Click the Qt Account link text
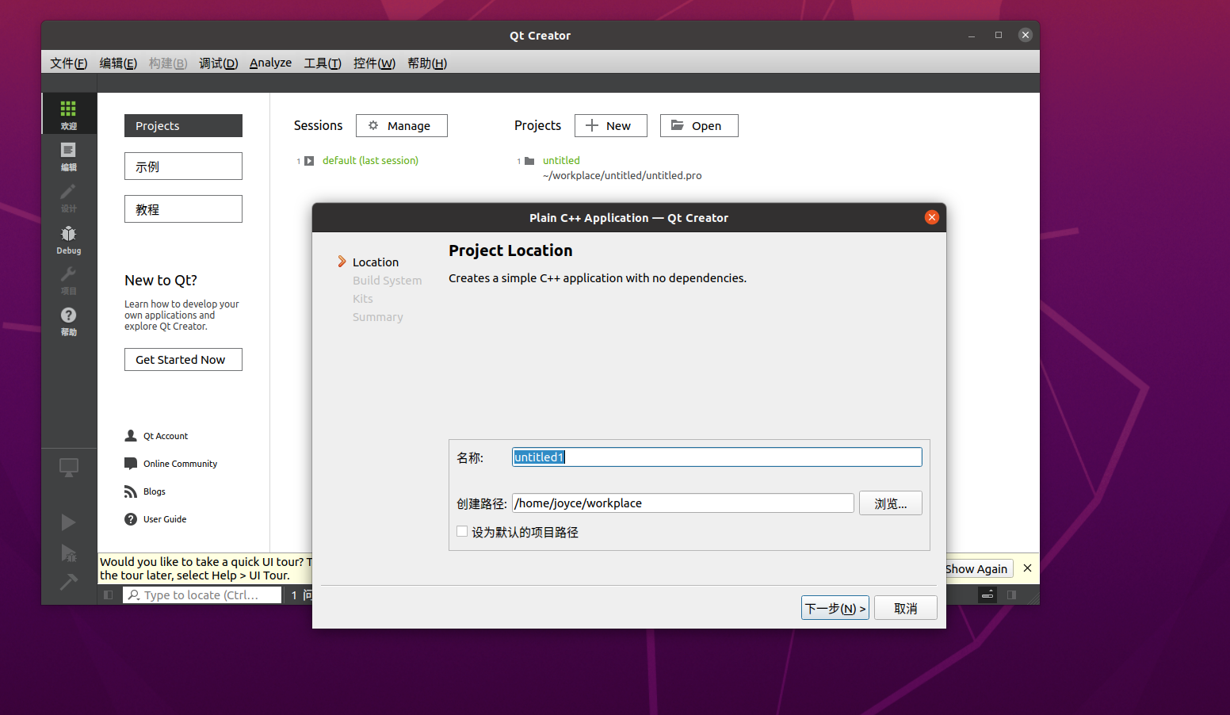 pos(166,436)
